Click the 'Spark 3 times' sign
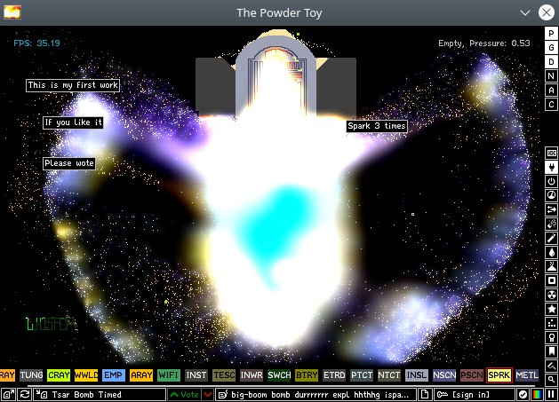 click(x=377, y=126)
